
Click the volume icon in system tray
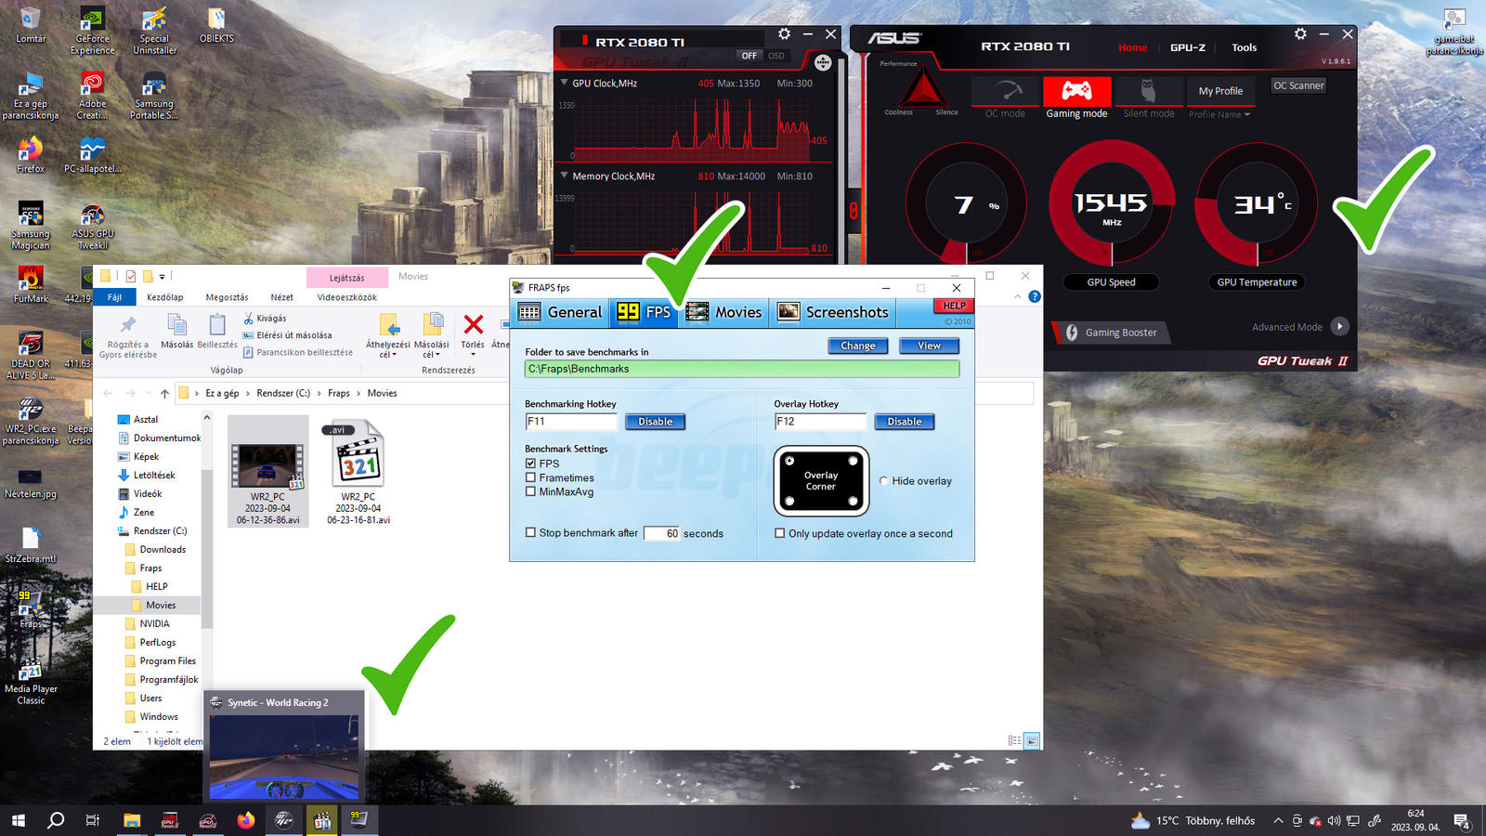click(x=1334, y=821)
